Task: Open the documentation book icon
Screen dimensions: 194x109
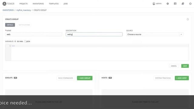Action: coord(183,4)
